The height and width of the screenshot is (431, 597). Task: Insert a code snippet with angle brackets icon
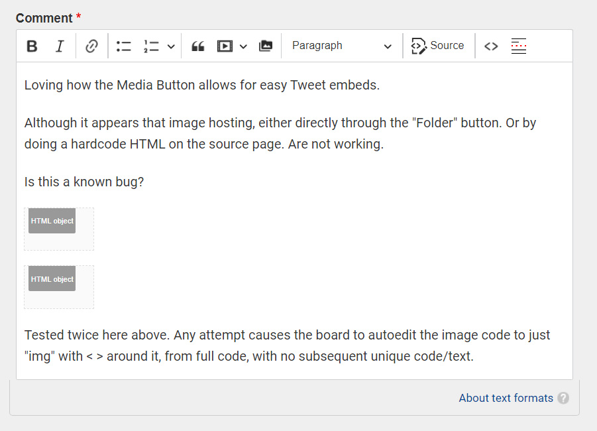pyautogui.click(x=491, y=46)
